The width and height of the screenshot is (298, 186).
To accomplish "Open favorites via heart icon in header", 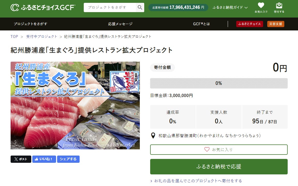I will (x=261, y=7).
